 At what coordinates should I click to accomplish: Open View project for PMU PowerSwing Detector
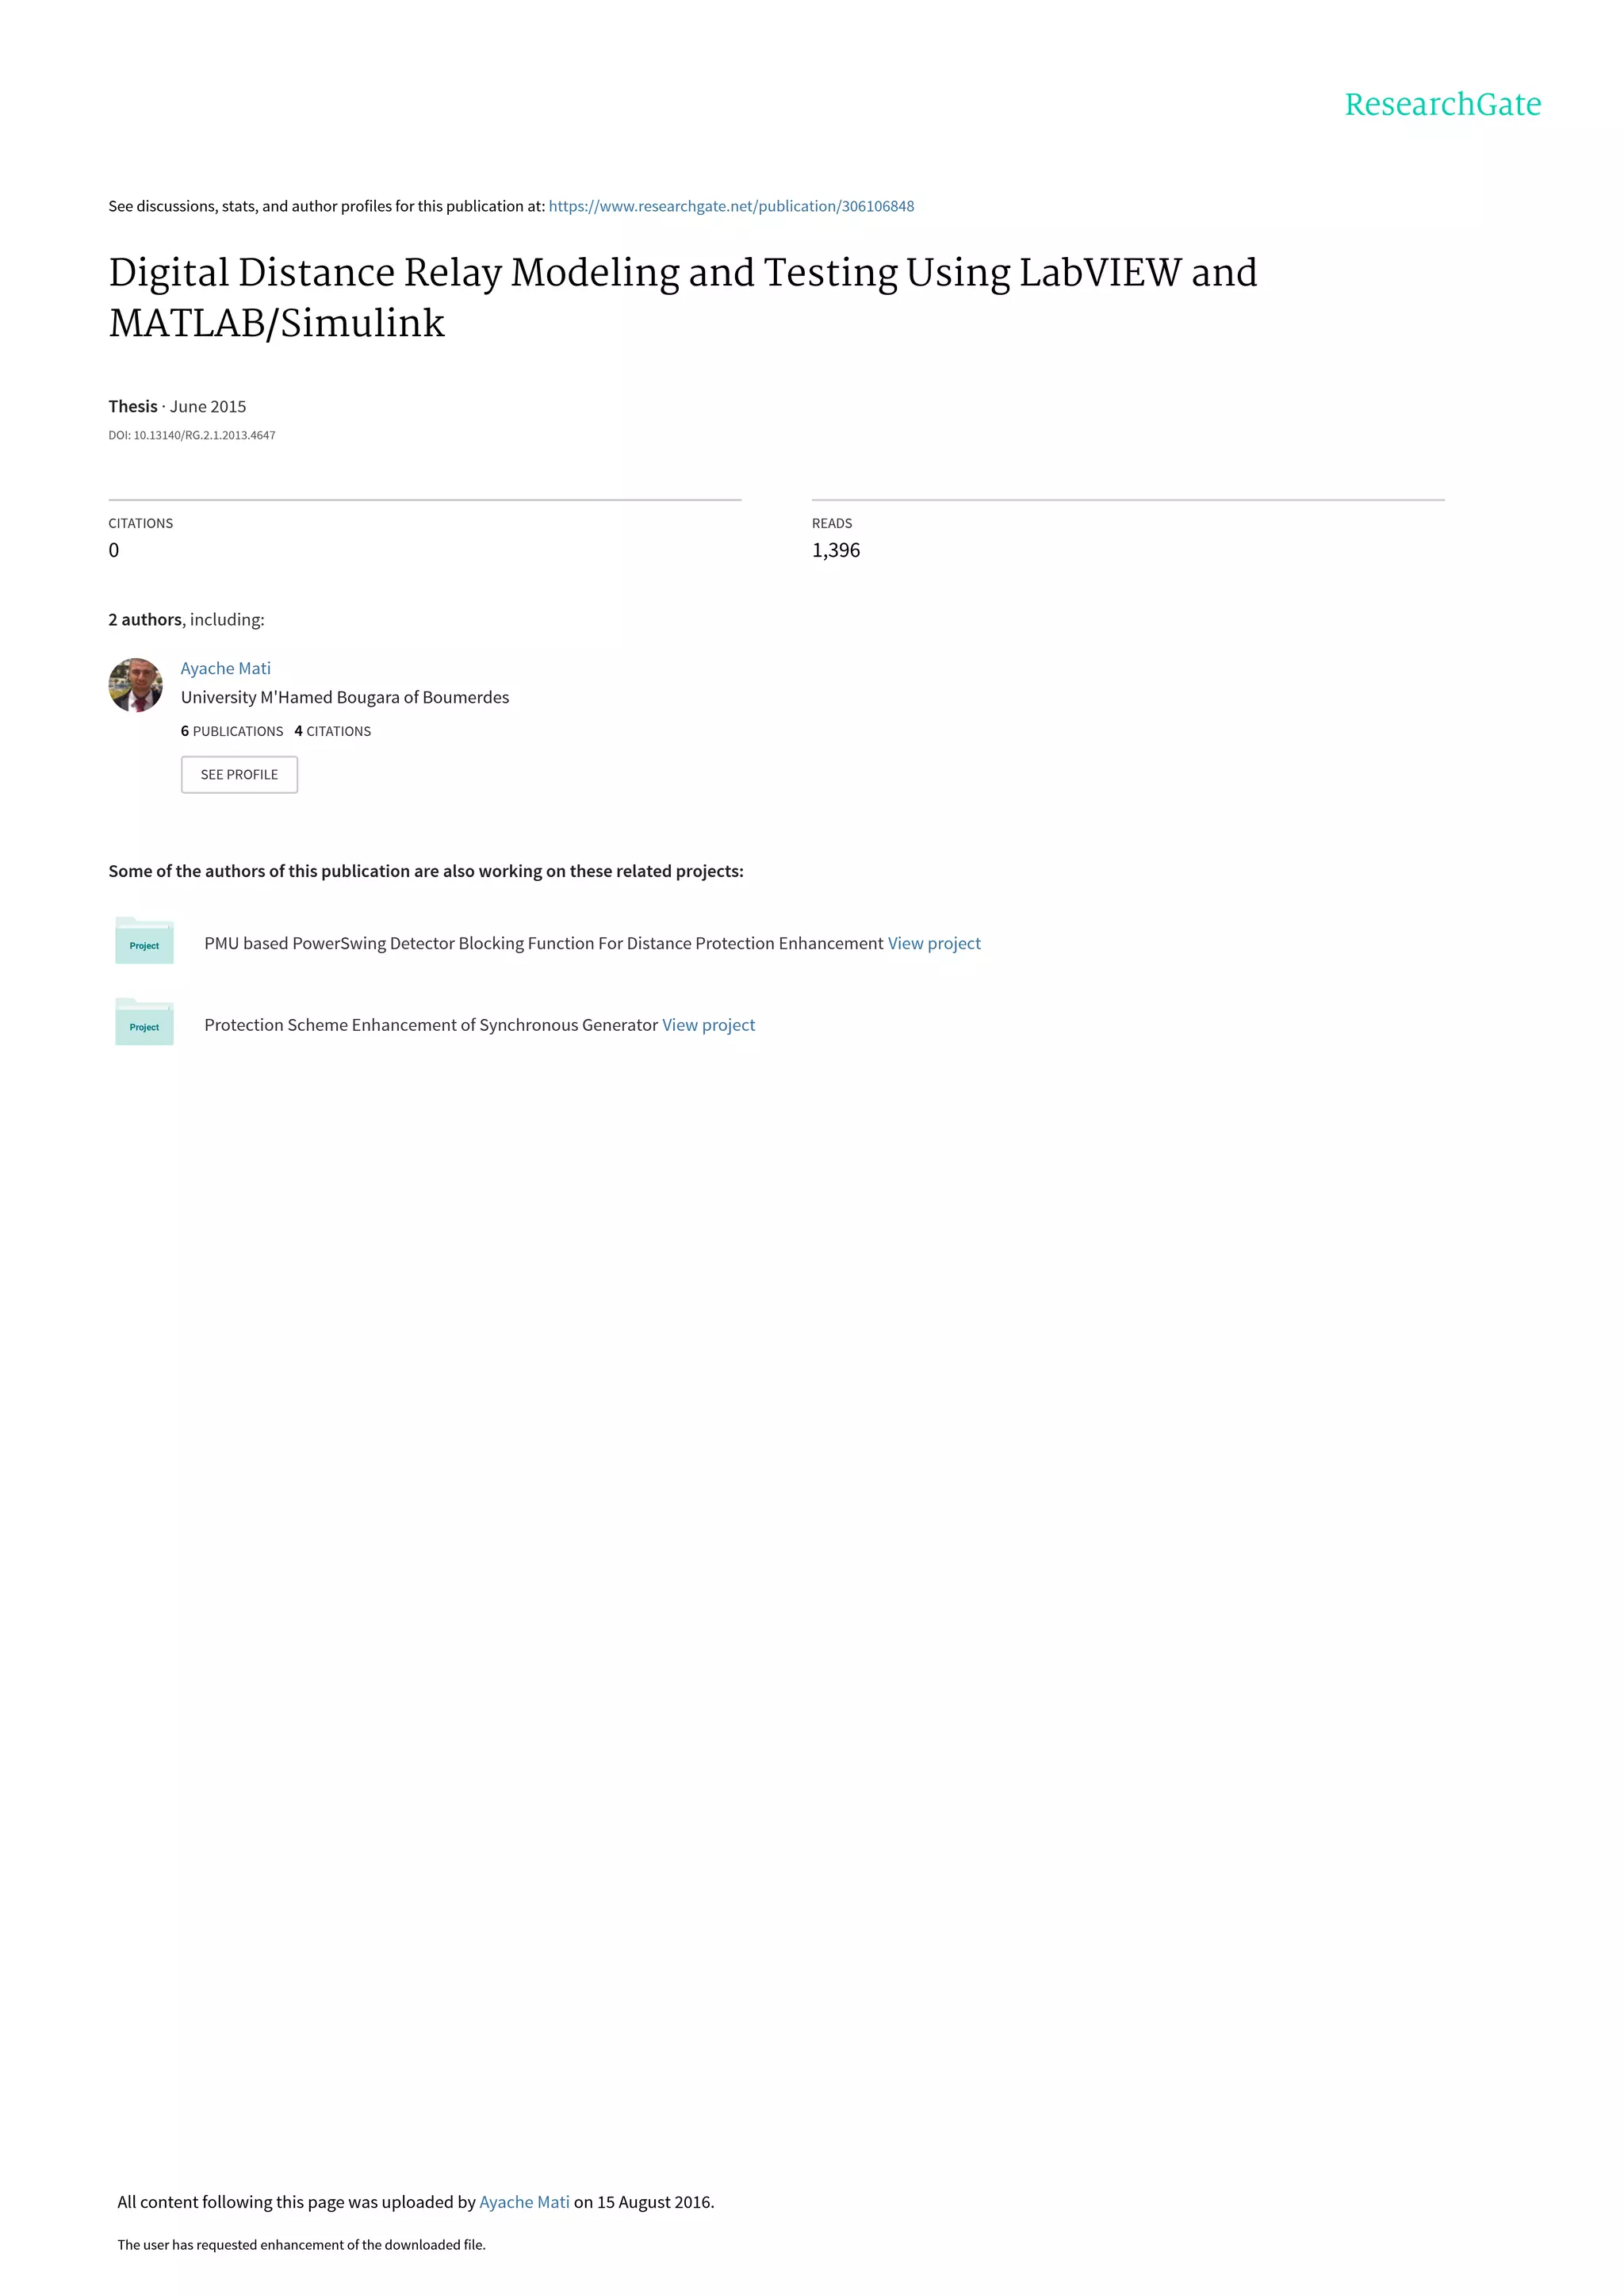point(934,943)
